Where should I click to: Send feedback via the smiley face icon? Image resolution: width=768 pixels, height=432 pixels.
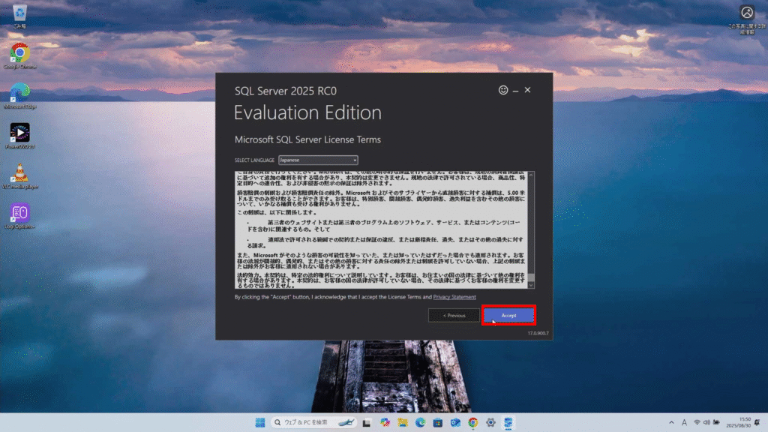pos(503,90)
